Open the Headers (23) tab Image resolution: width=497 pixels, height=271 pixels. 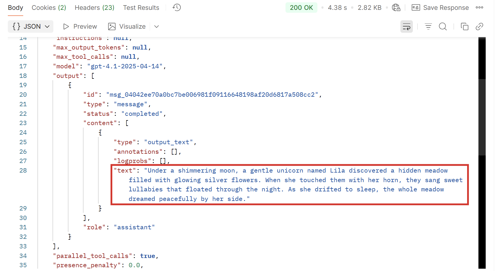coord(95,8)
